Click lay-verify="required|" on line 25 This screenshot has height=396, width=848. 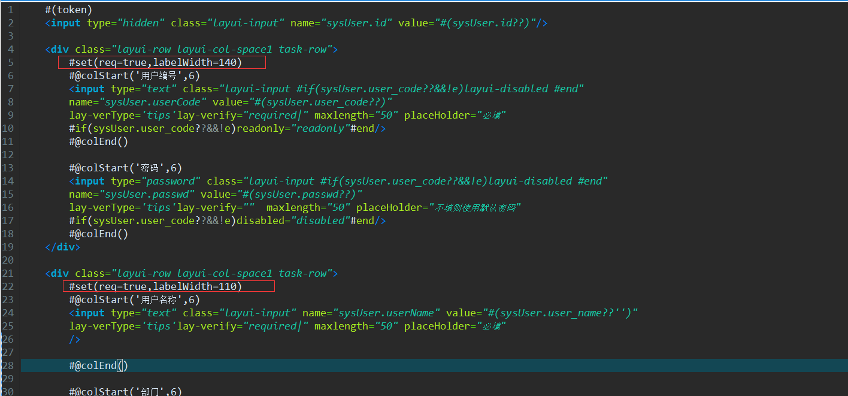click(243, 326)
